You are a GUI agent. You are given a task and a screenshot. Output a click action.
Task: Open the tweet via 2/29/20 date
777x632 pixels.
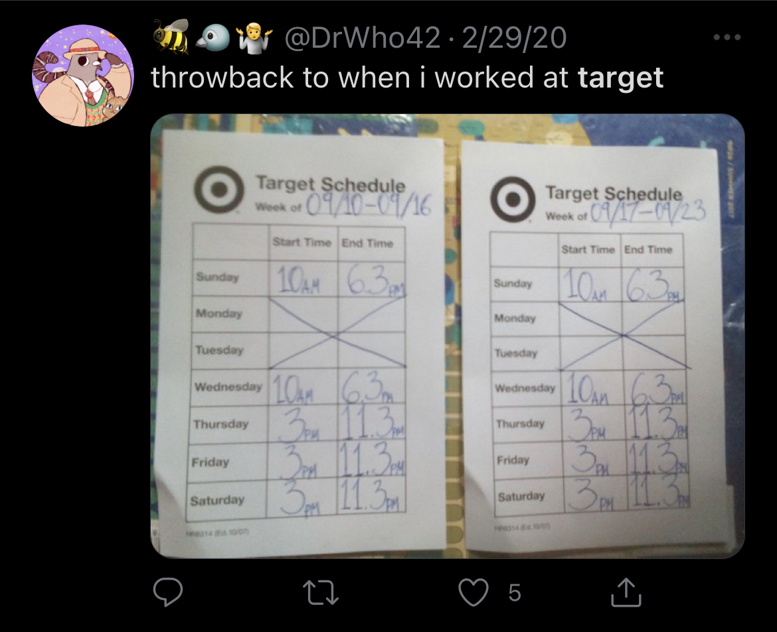click(515, 38)
